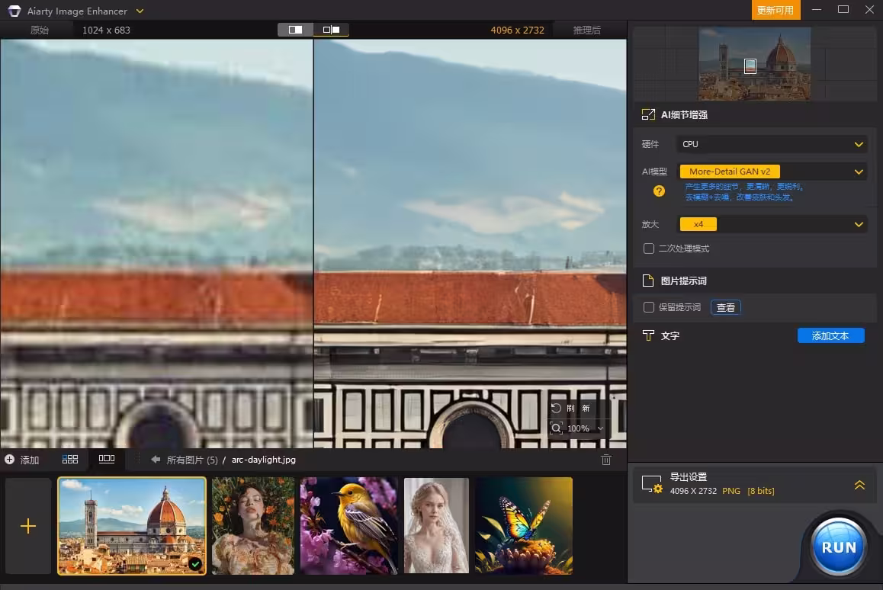Image resolution: width=883 pixels, height=590 pixels.
Task: Click the AI model help question icon
Action: 659,191
